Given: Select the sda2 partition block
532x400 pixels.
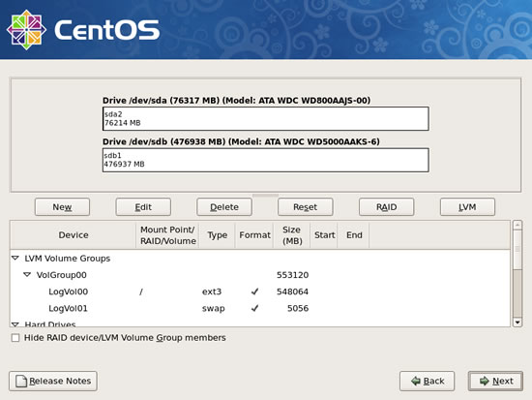Looking at the screenshot, I should point(266,118).
